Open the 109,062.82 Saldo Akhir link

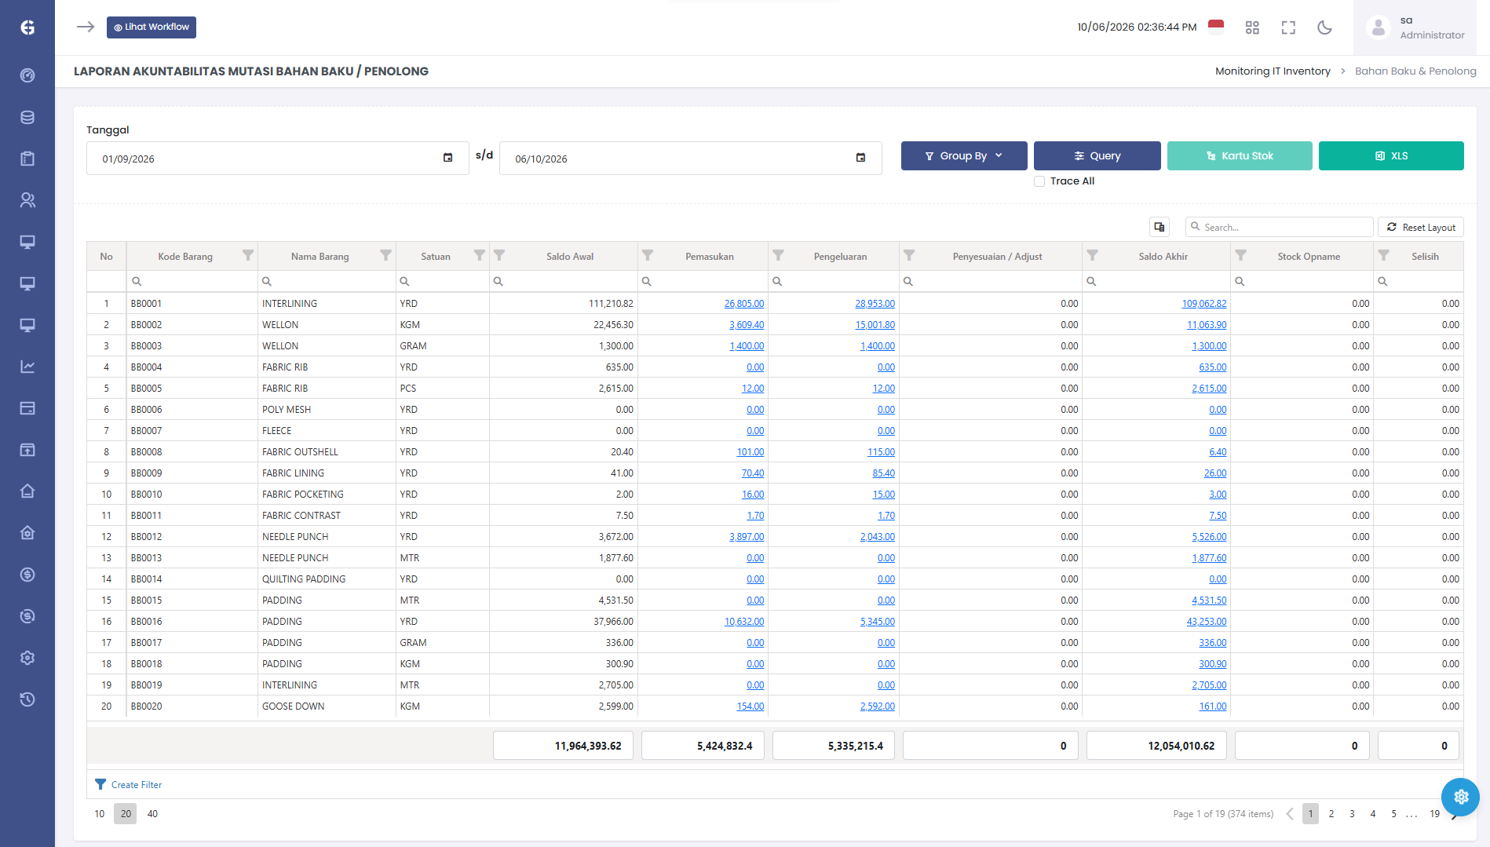click(x=1203, y=304)
